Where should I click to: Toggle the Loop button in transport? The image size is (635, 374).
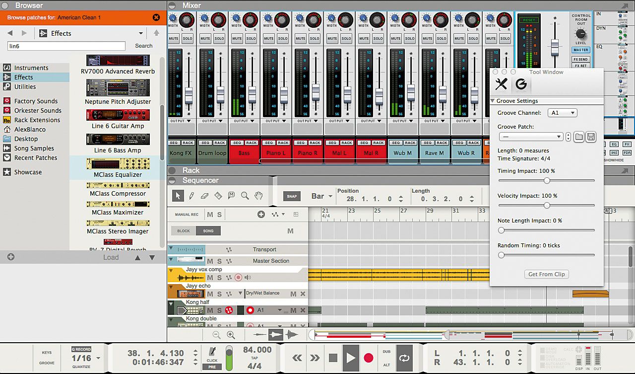pos(404,358)
